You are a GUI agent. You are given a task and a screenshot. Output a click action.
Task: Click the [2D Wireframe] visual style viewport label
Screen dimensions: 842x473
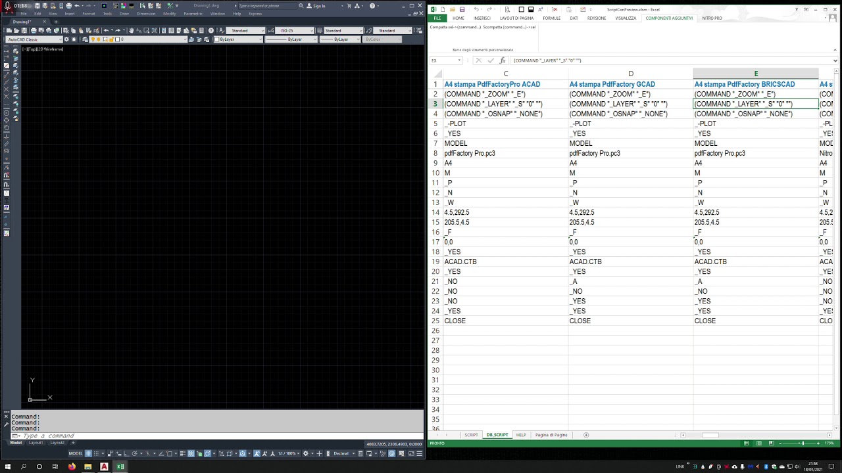[x=51, y=49]
